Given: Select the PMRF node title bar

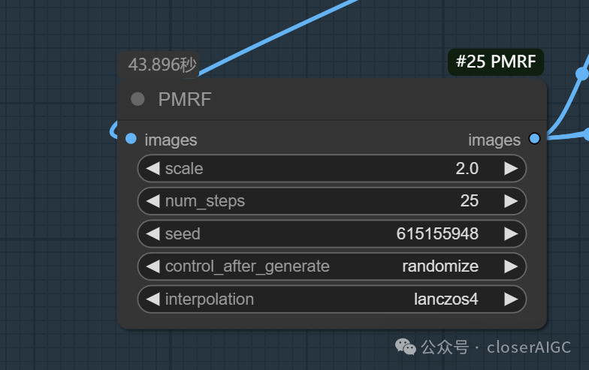Looking at the screenshot, I should pos(332,99).
